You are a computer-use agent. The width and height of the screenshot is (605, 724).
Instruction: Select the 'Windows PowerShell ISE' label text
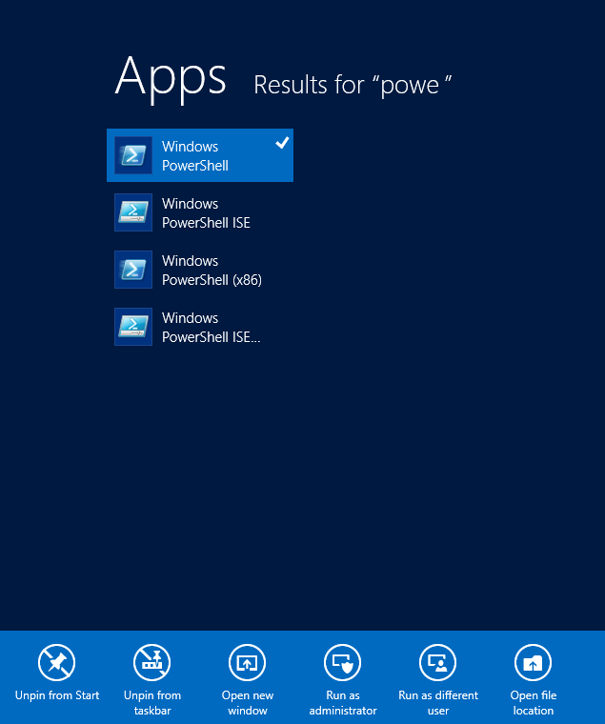coord(206,212)
